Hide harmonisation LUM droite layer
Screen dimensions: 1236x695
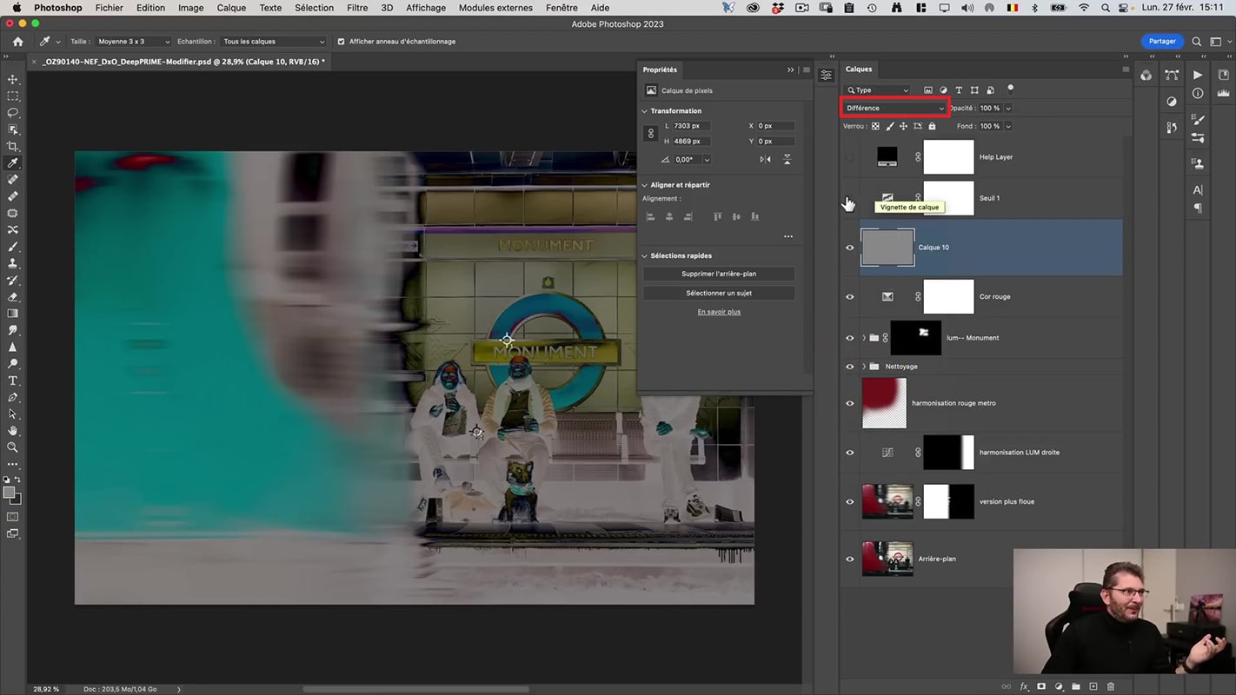[x=850, y=453]
